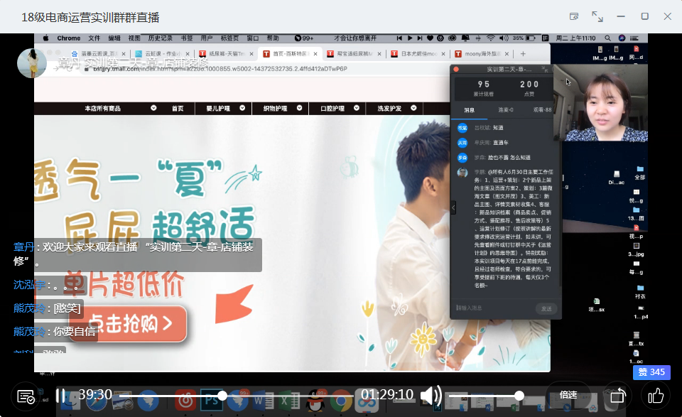
Task: Switch to the 连麦·0 tab
Action: [506, 110]
